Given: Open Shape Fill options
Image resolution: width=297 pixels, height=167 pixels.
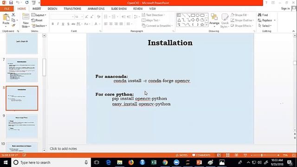Looking at the screenshot, I should pyautogui.click(x=239, y=15).
